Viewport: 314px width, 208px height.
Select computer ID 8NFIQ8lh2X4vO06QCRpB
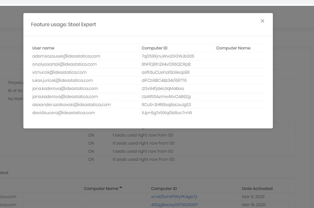coord(166,64)
